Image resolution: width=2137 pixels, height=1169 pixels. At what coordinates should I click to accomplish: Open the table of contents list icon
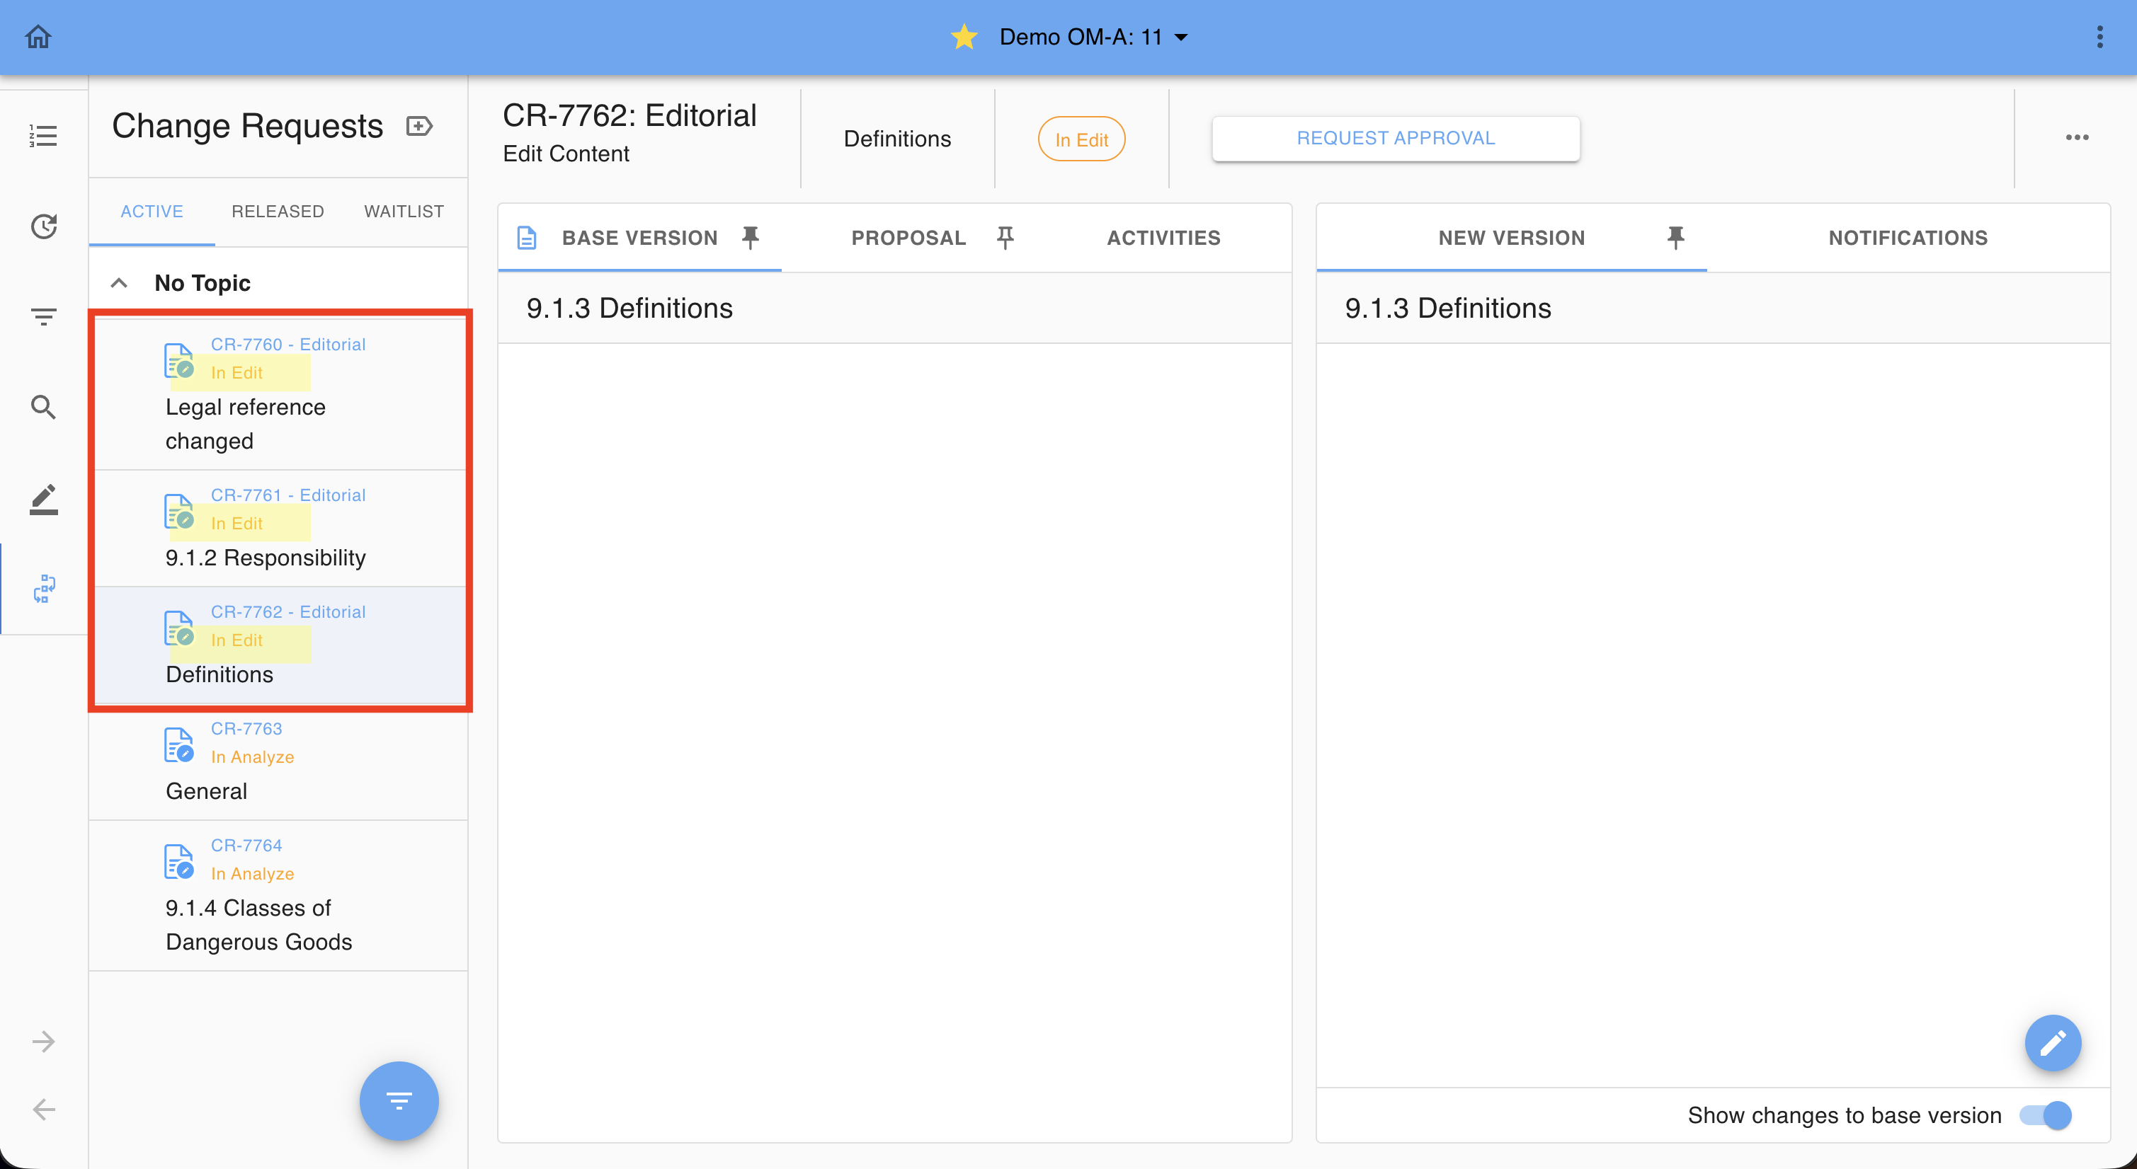click(x=43, y=135)
